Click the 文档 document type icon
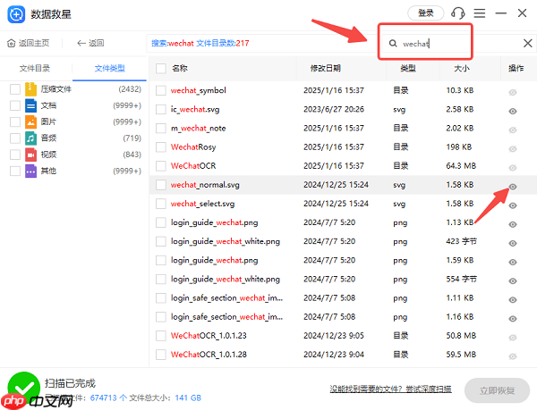 coord(30,105)
